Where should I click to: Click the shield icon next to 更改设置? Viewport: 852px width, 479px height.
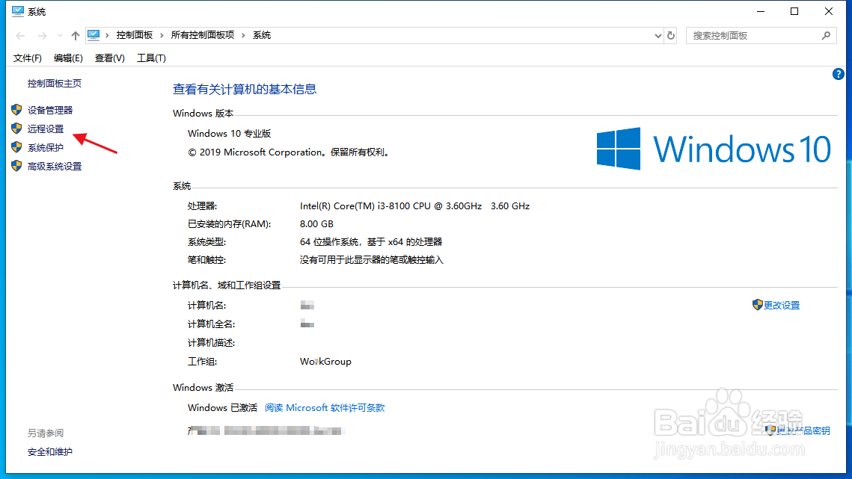(x=758, y=305)
